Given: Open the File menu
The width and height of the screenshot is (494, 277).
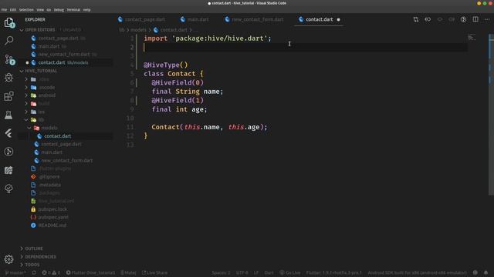Looking at the screenshot, I should click(4, 10).
